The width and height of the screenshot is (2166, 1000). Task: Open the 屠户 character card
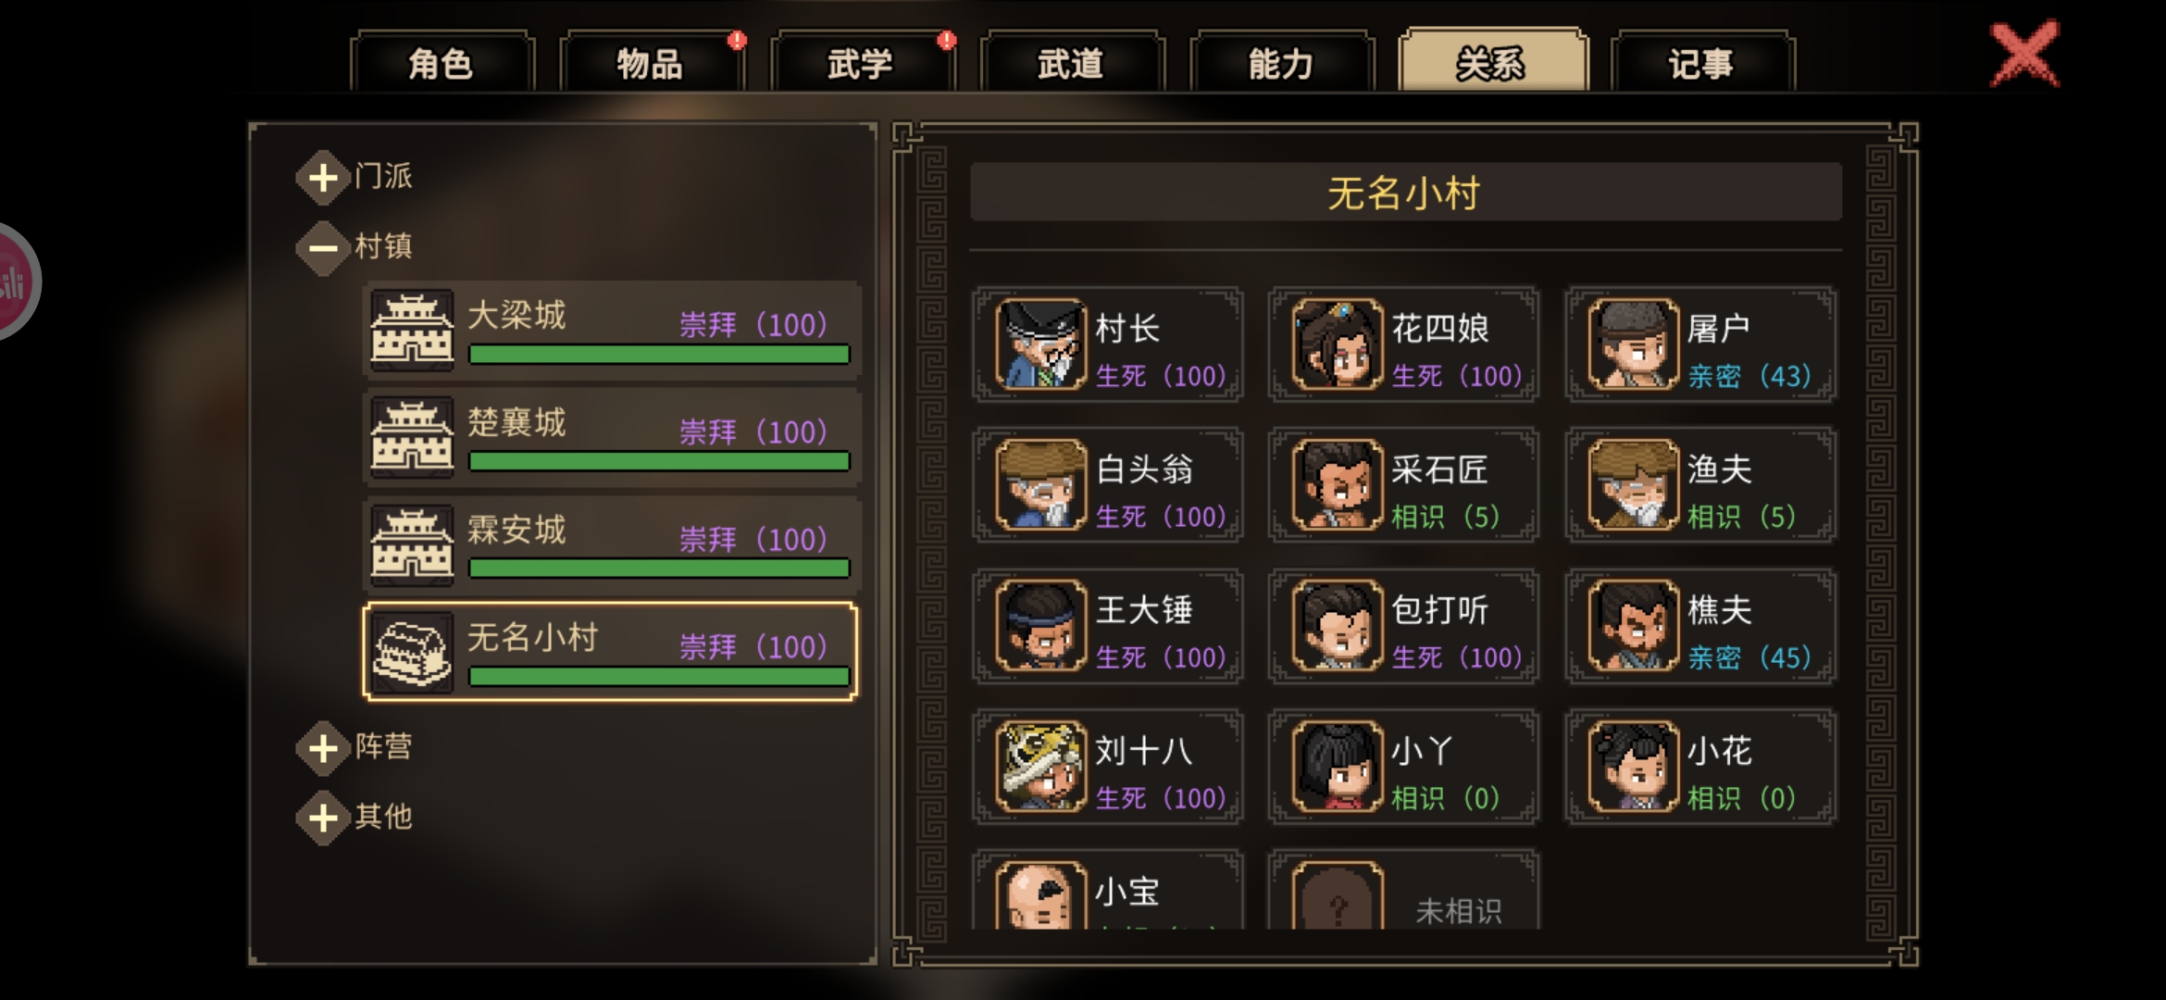tap(1700, 344)
